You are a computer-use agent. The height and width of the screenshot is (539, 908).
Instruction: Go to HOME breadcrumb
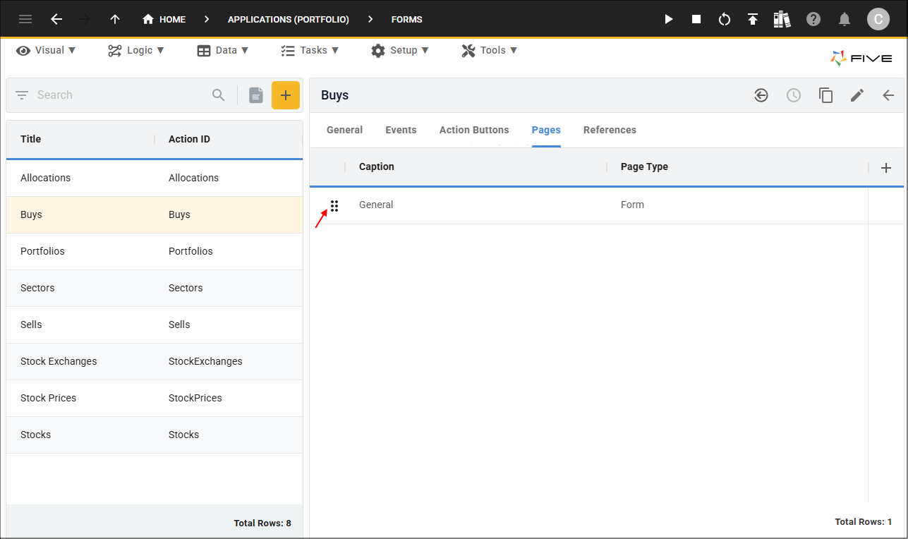[x=164, y=19]
